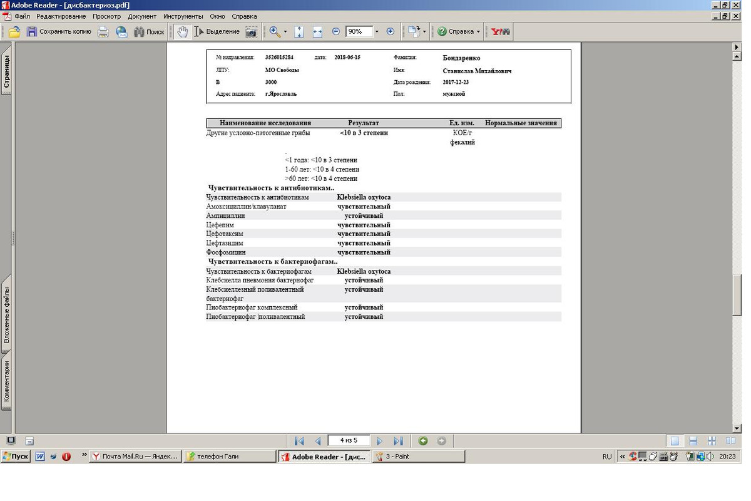This screenshot has height=501, width=751.
Task: Switch to Continuous Facing layout
Action: coord(712,441)
